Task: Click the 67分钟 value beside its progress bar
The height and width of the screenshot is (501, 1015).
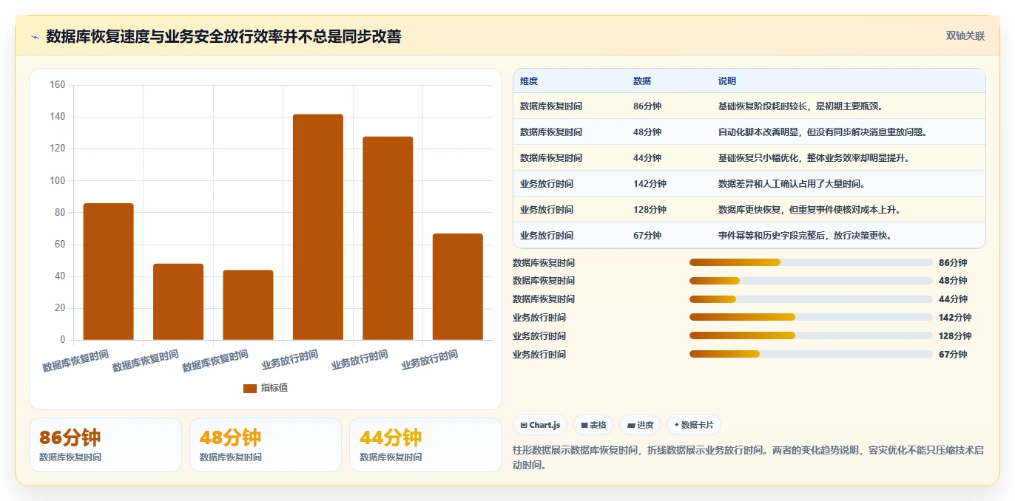Action: [953, 355]
